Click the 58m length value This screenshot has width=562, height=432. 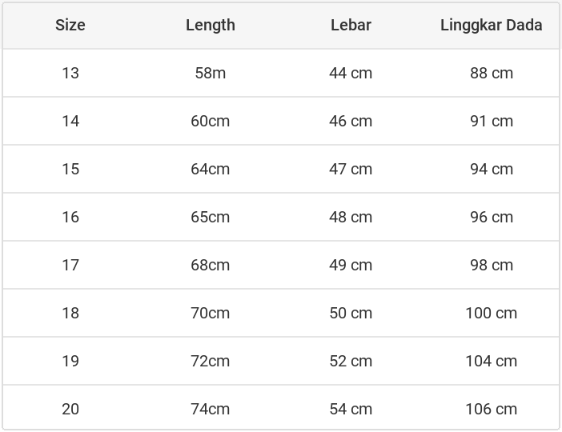[x=211, y=73]
